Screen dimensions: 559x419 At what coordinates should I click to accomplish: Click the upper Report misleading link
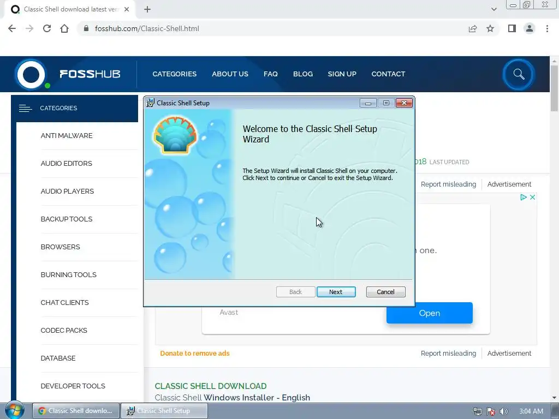[x=448, y=184]
